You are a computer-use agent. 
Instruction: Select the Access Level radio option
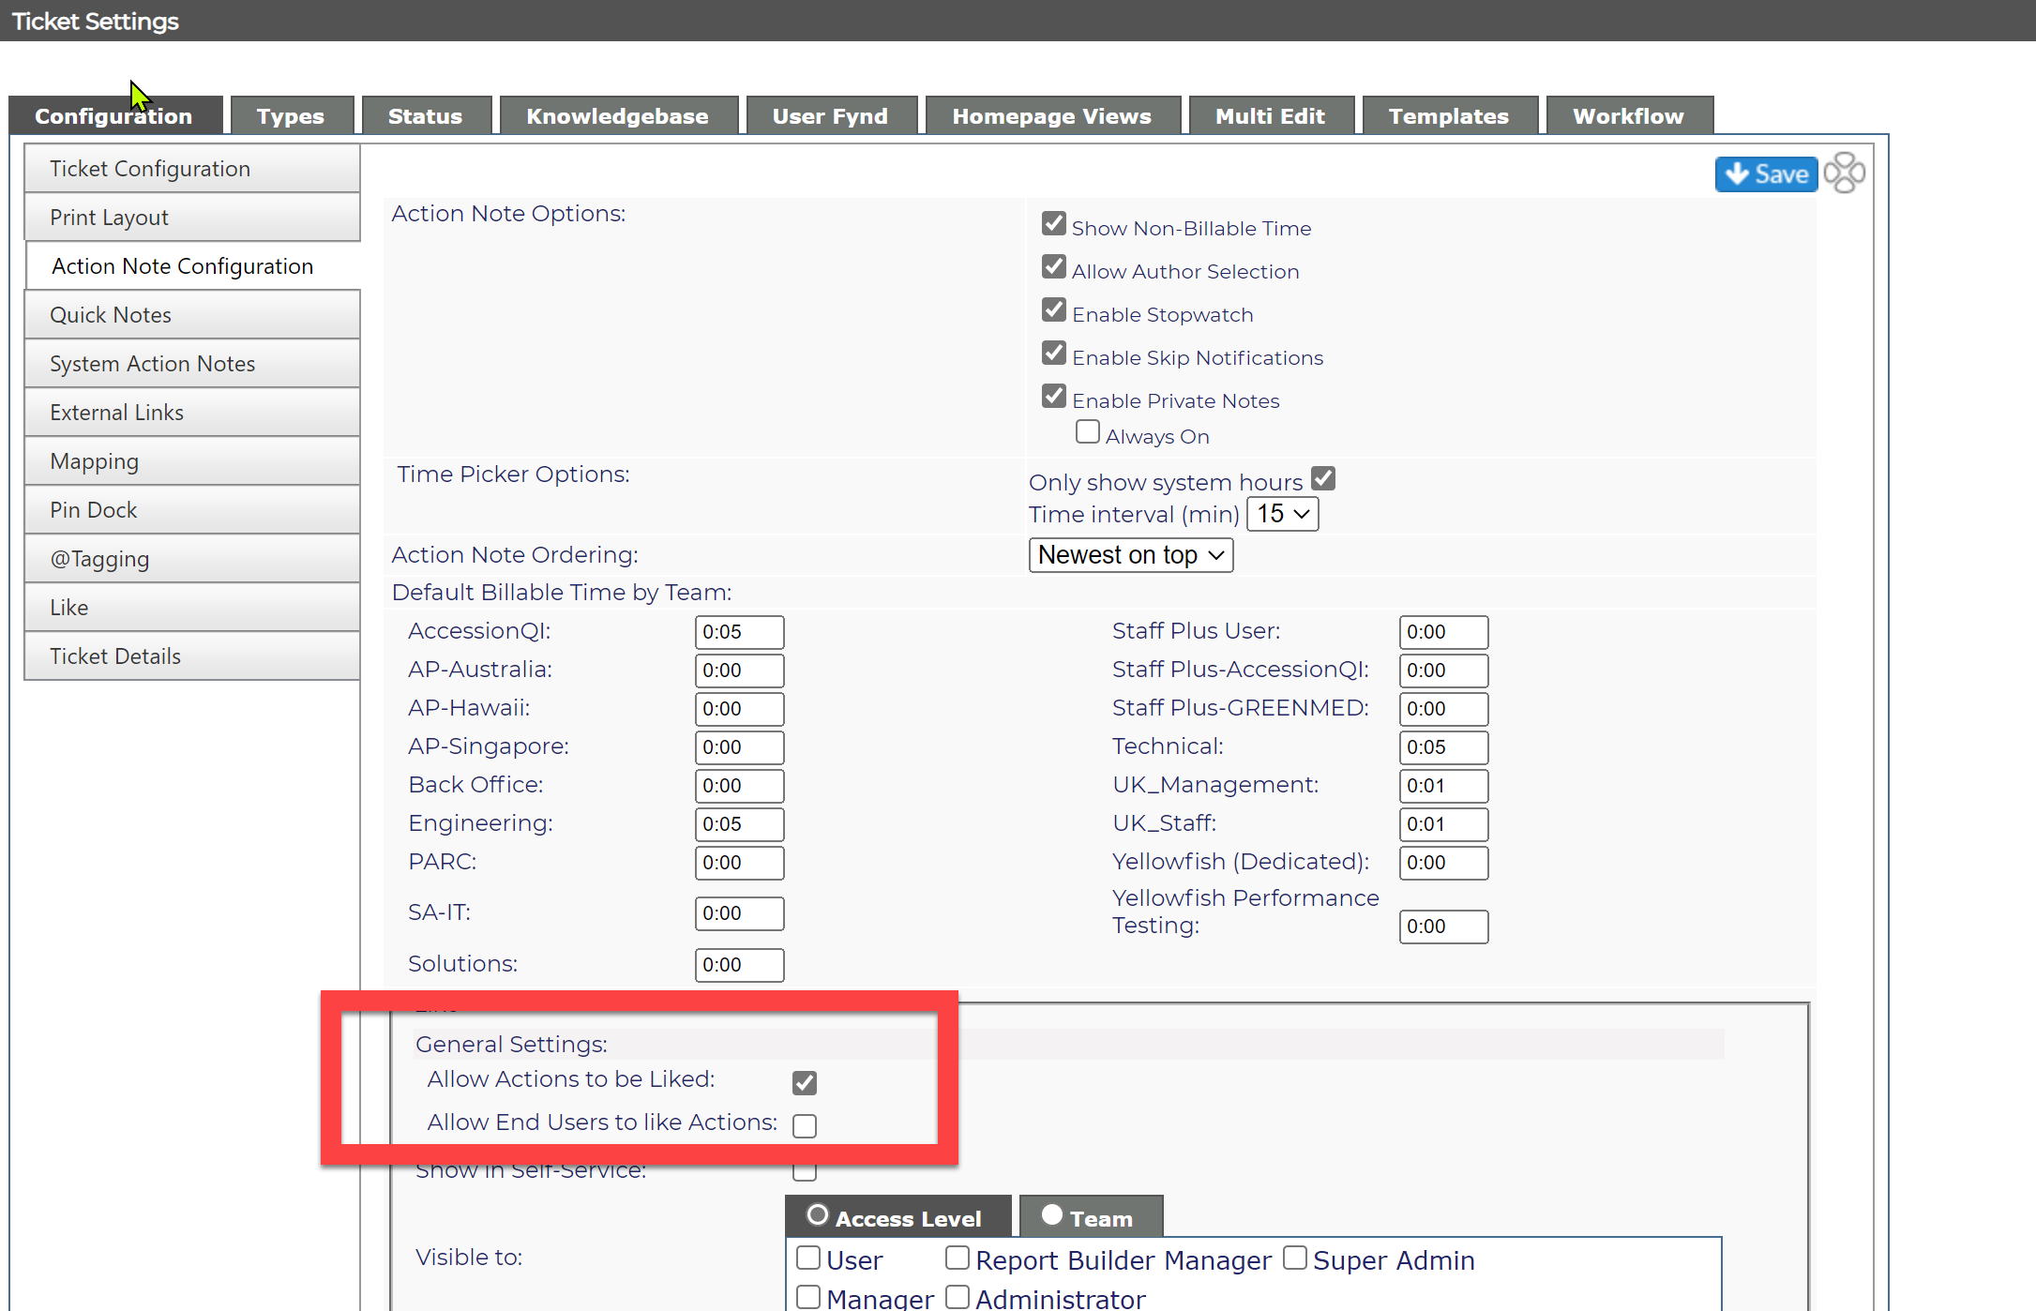click(x=818, y=1215)
